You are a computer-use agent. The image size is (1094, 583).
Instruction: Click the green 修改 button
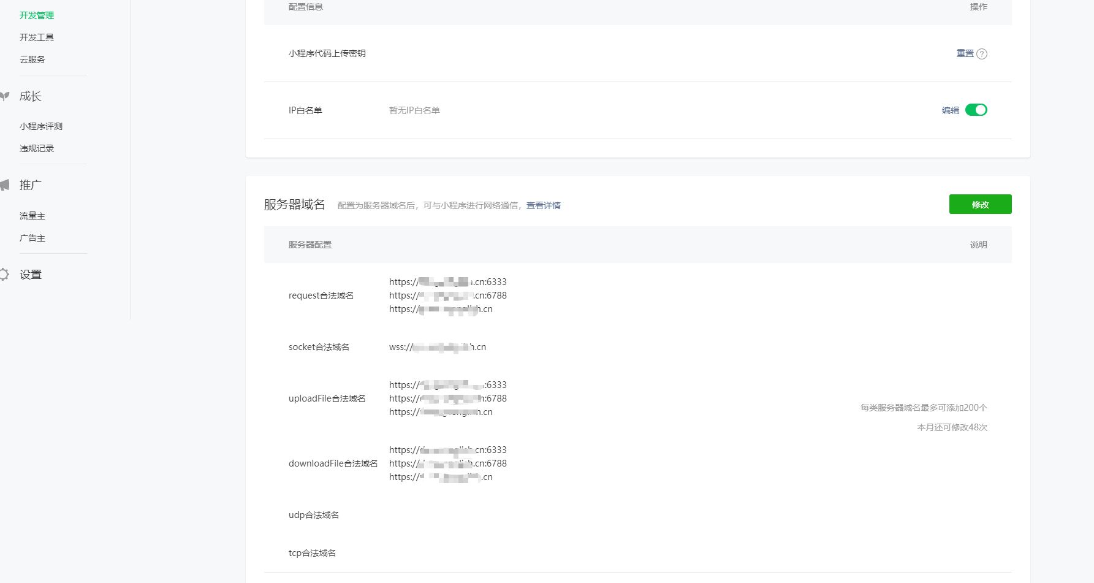[x=980, y=204]
